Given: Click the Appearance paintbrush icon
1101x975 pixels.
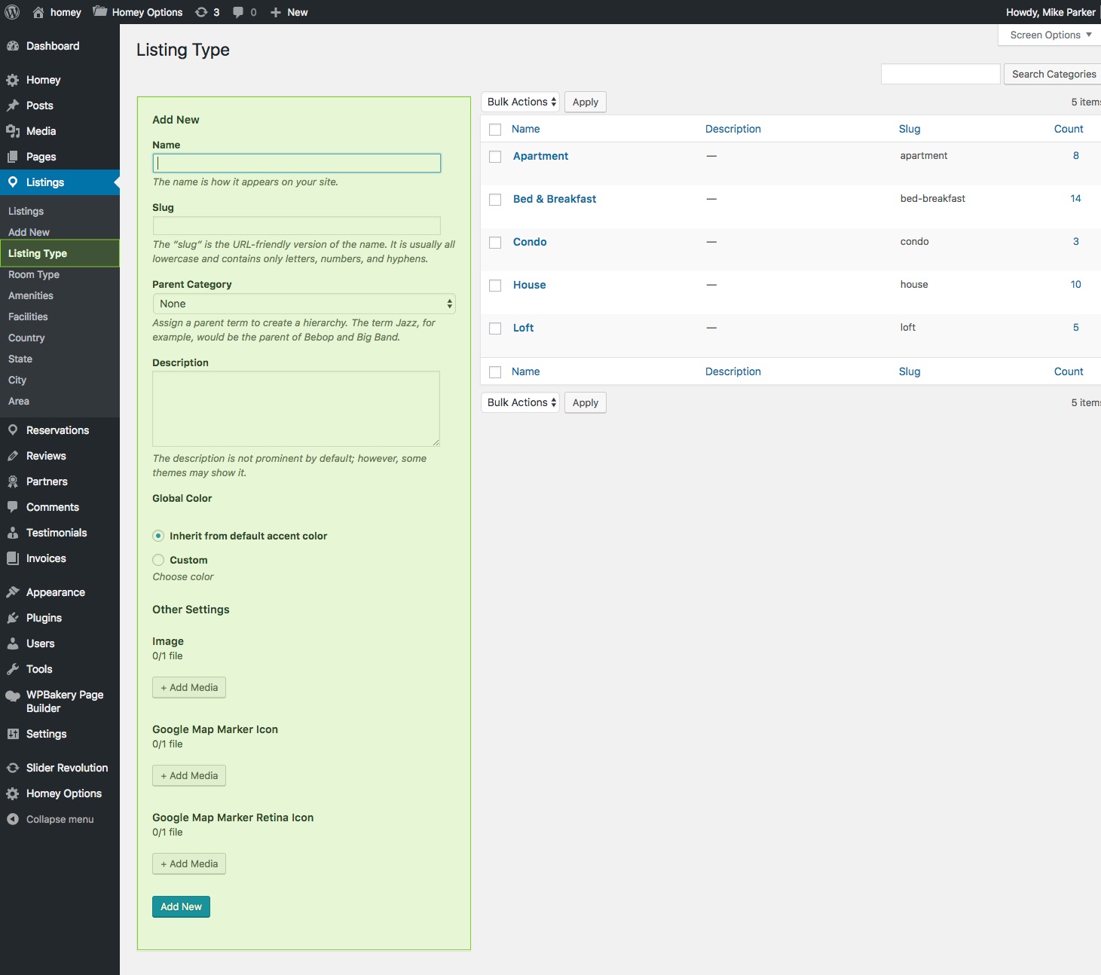Looking at the screenshot, I should [x=13, y=592].
